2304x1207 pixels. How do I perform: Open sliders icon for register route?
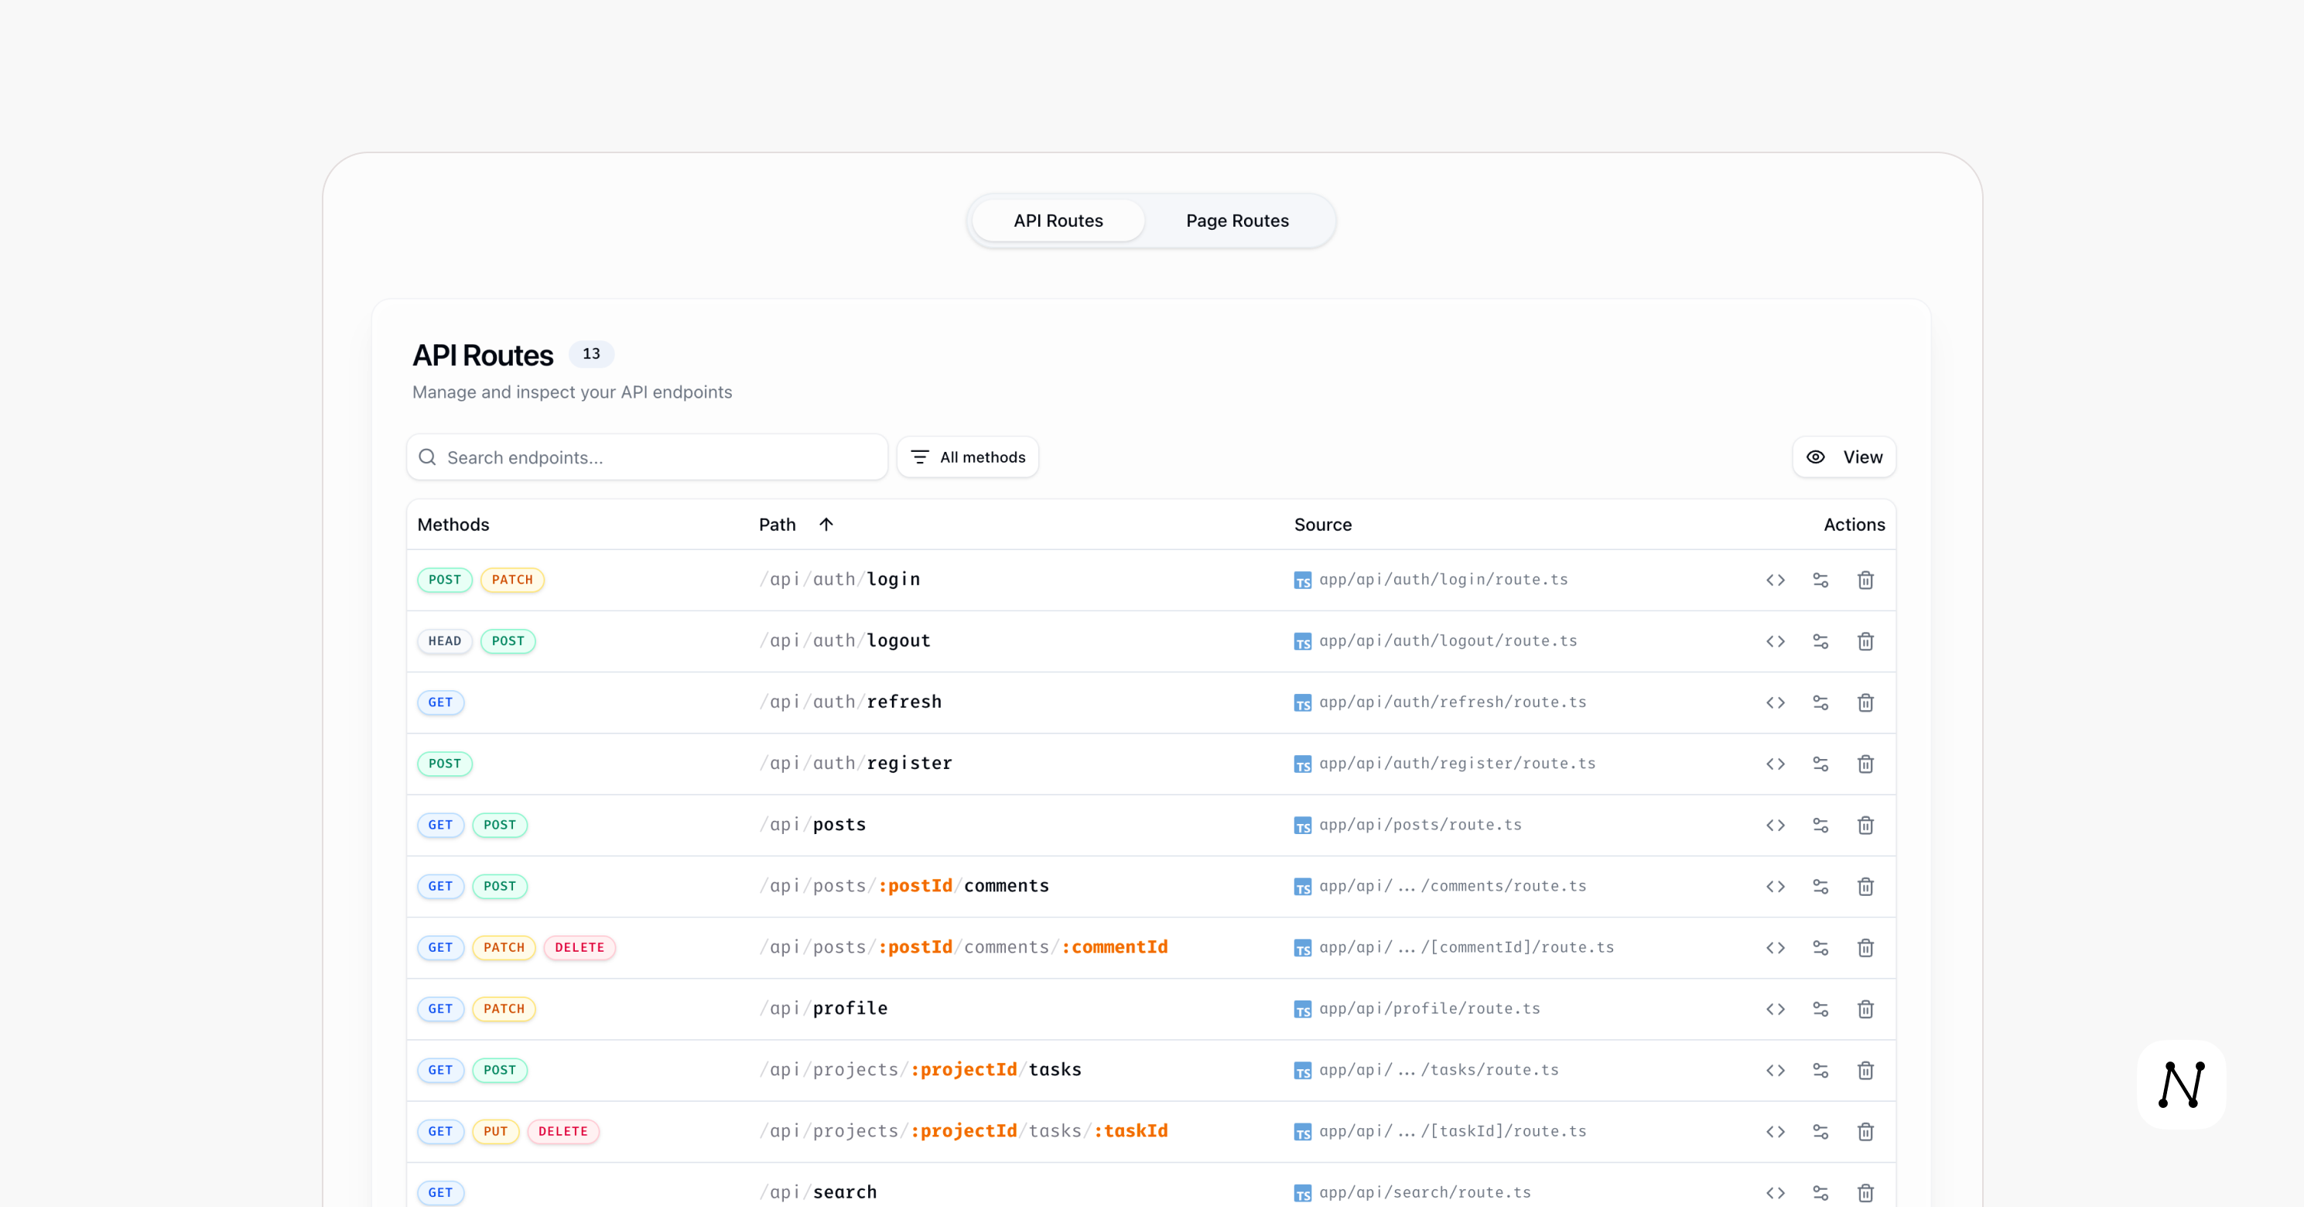click(x=1820, y=764)
